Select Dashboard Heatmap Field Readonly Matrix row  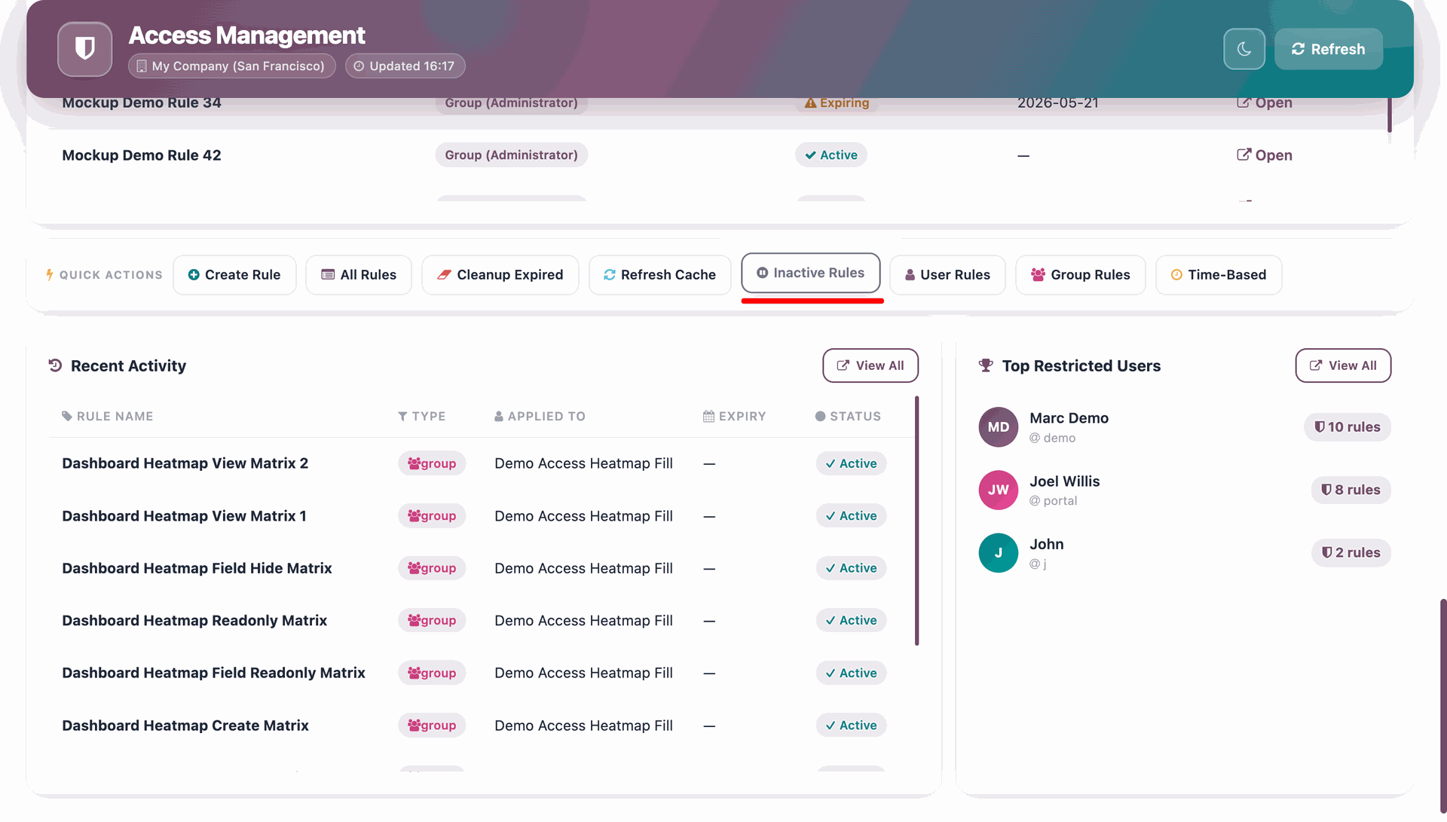[481, 673]
